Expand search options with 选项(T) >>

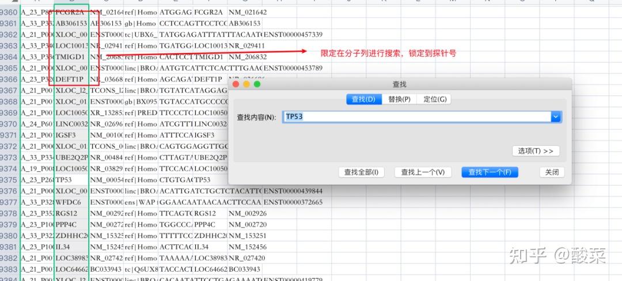[x=536, y=151]
